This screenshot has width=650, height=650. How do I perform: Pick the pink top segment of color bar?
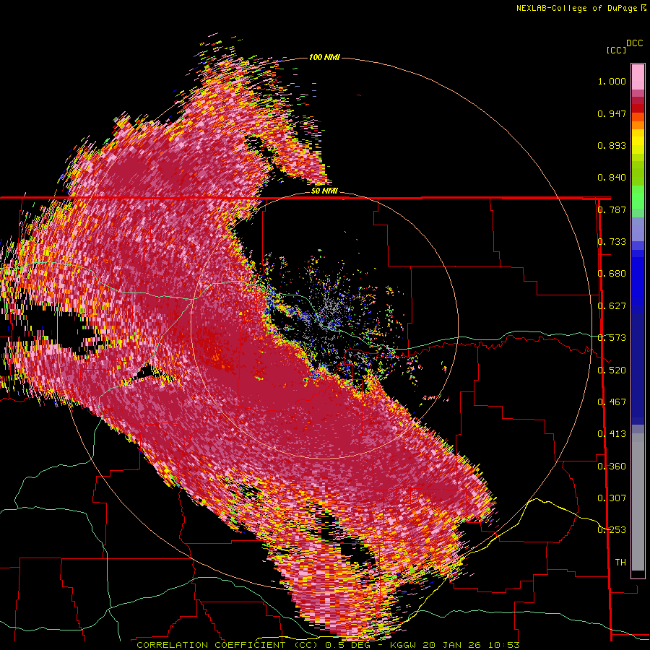click(638, 77)
